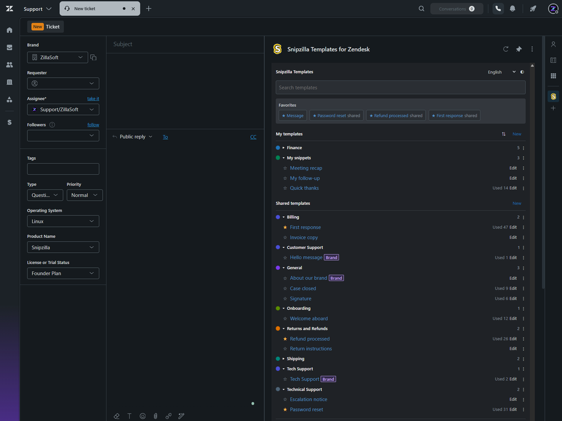Open the Reporting shapes icon in sidebar

click(9, 100)
